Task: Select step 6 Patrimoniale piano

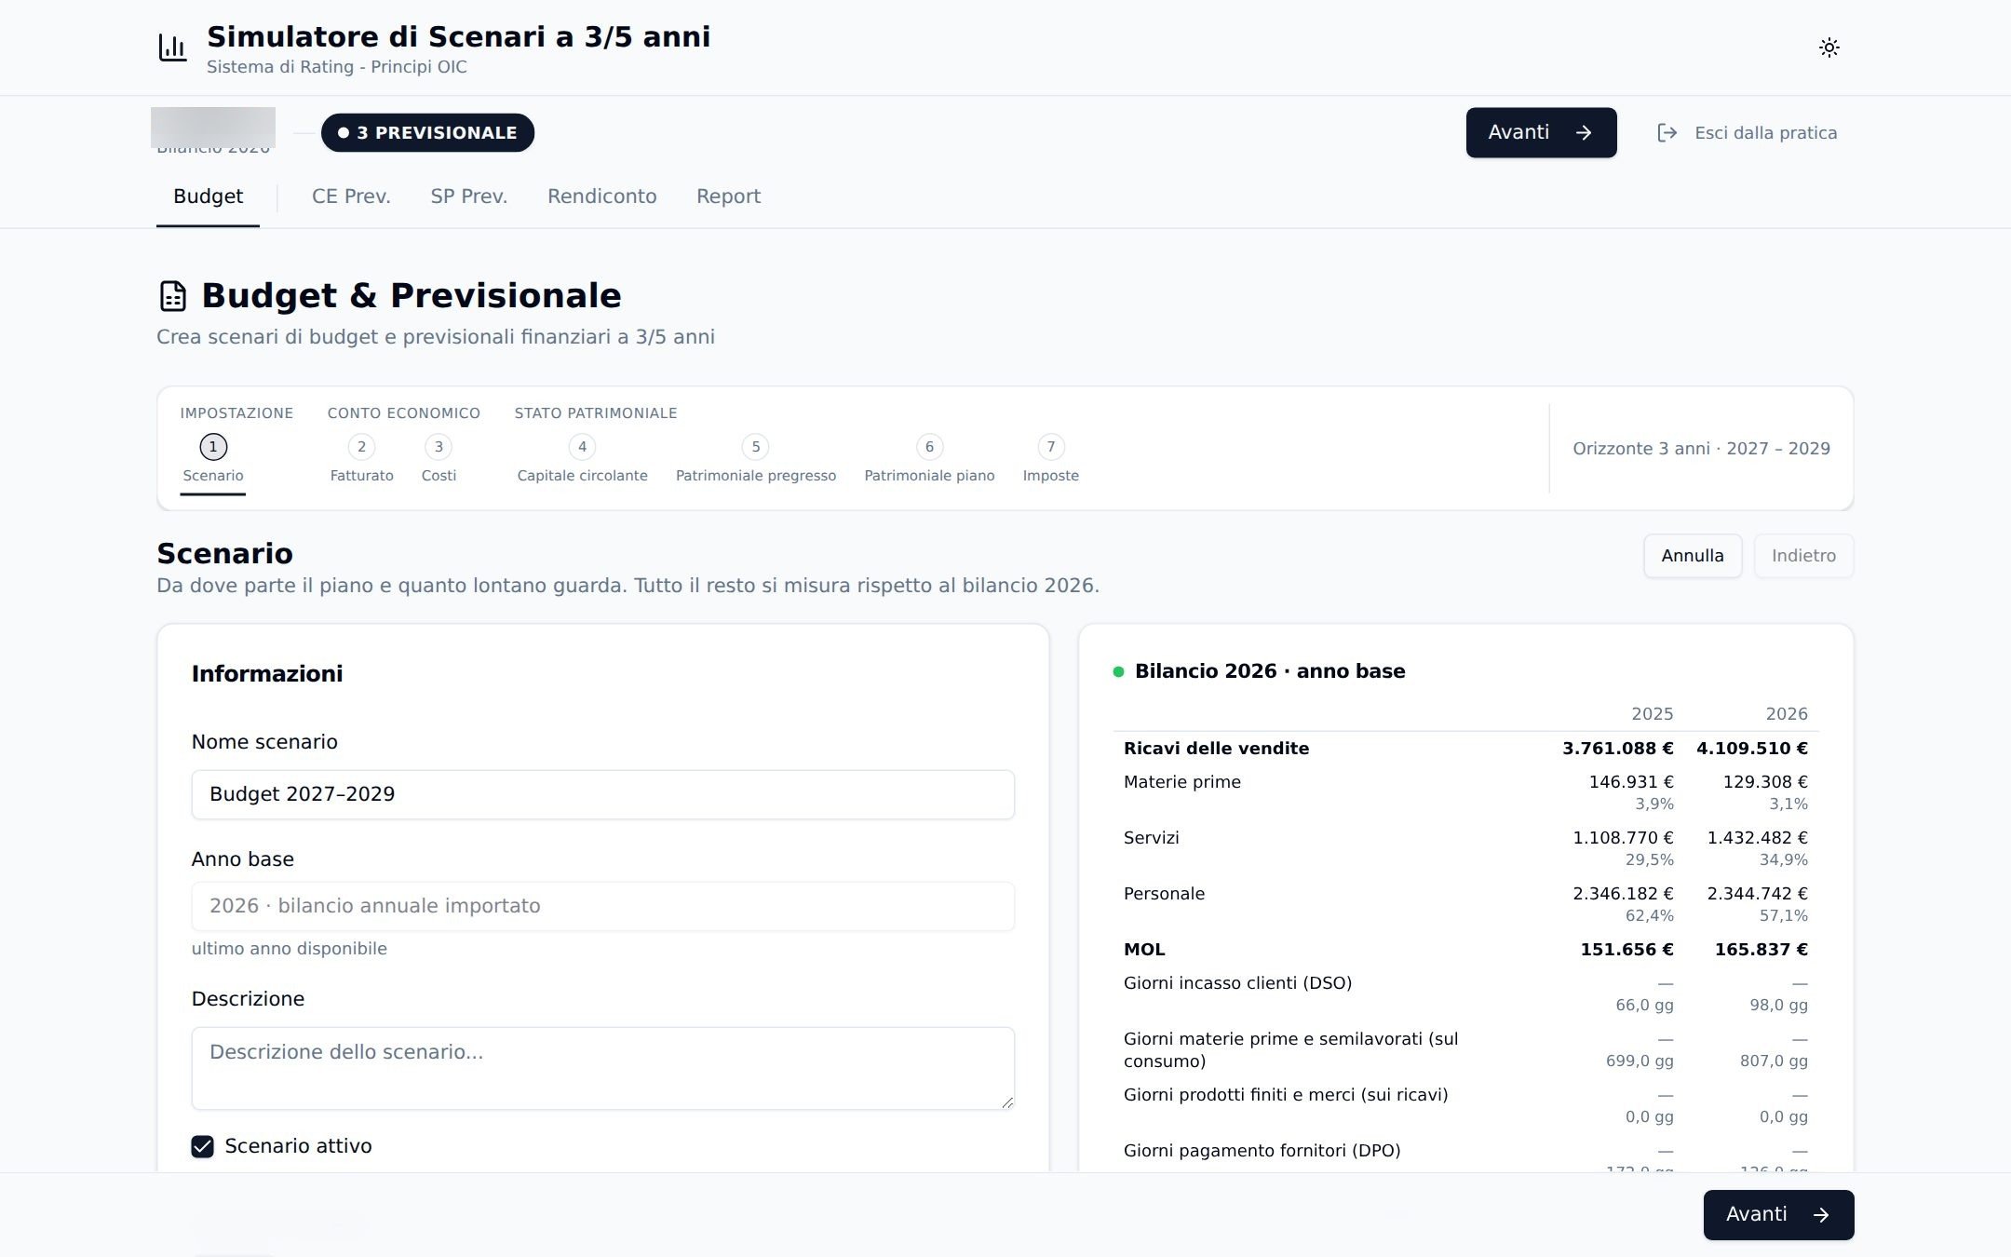Action: pyautogui.click(x=929, y=460)
